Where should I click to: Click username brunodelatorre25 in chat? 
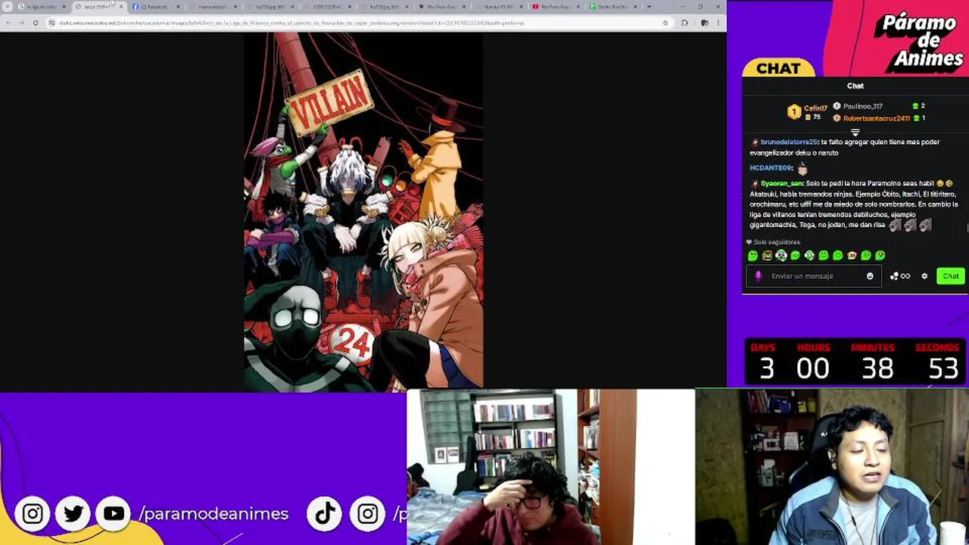(789, 142)
